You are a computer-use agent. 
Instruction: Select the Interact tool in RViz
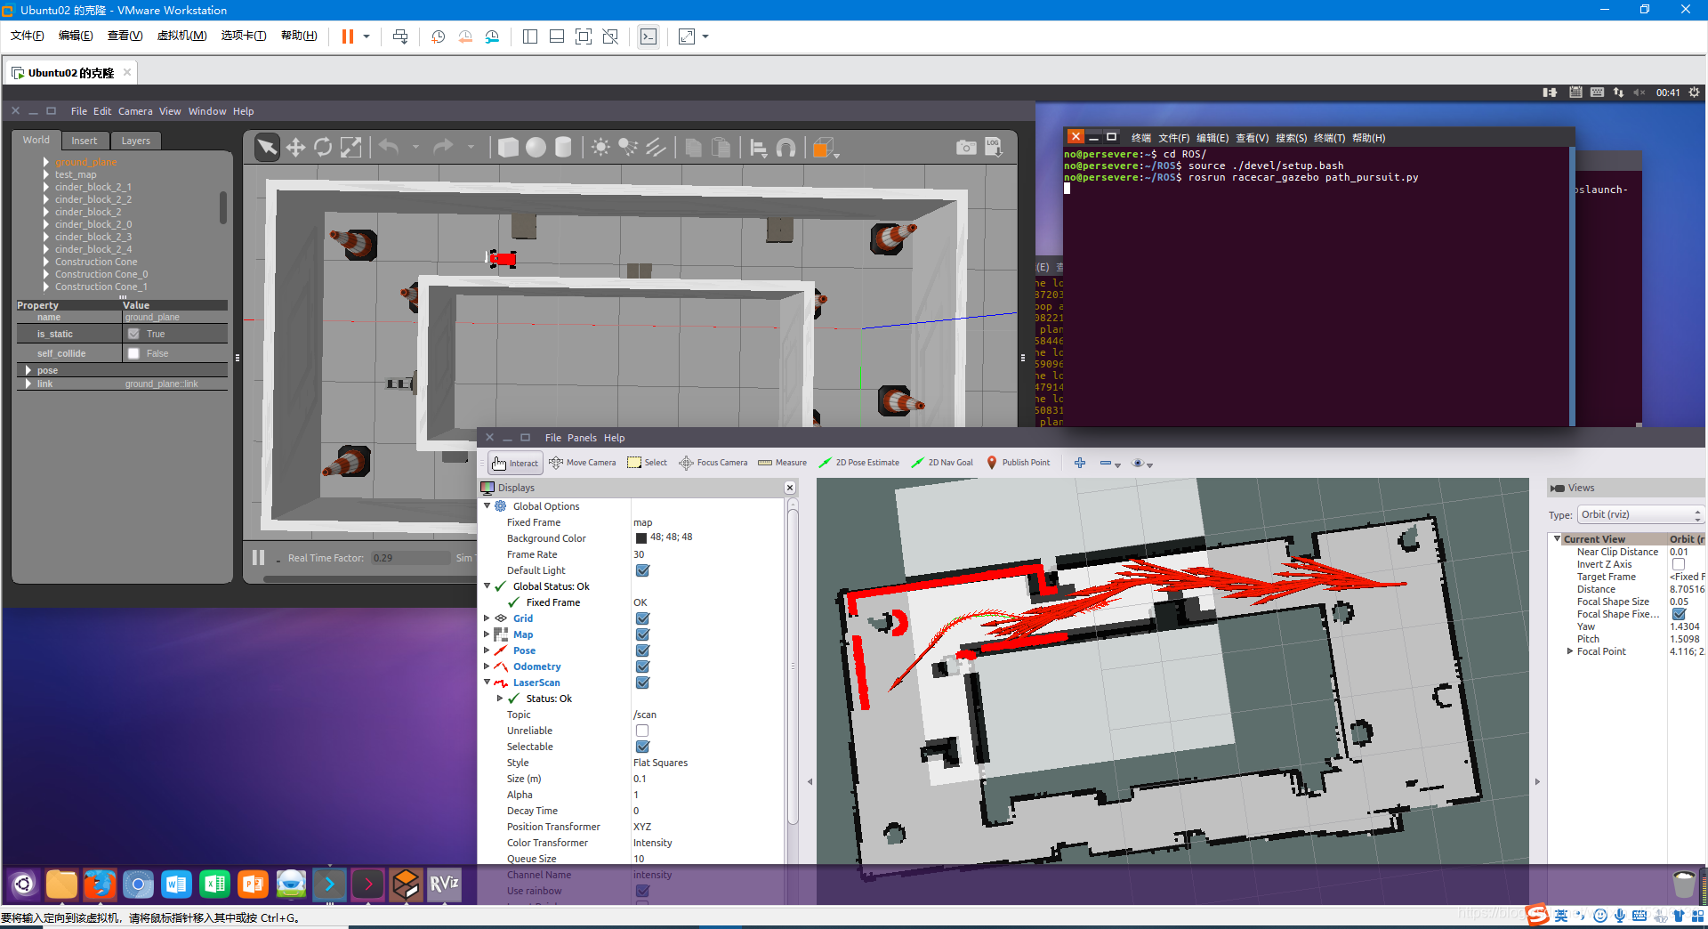pyautogui.click(x=515, y=463)
